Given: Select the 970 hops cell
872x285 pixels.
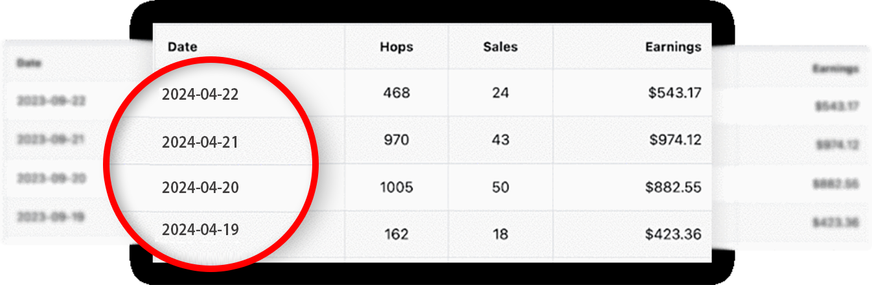Looking at the screenshot, I should [x=396, y=140].
